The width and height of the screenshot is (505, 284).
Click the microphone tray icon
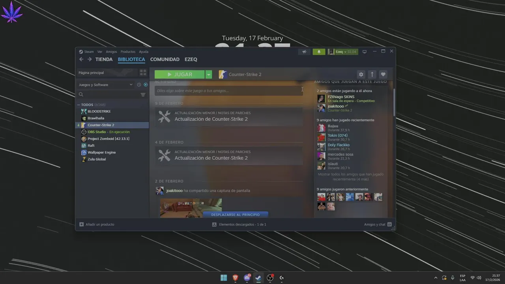tap(453, 278)
